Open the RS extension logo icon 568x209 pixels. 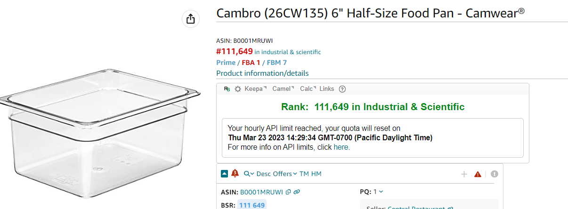coord(227,89)
